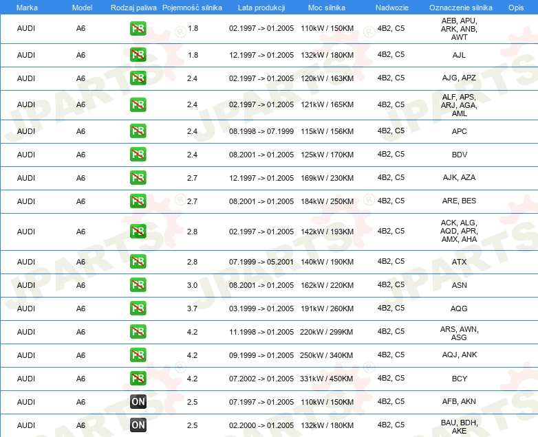Image resolution: width=538 pixels, height=437 pixels.
Task: Click production dates 08.1998 -> 07.1999
Action: click(x=261, y=131)
